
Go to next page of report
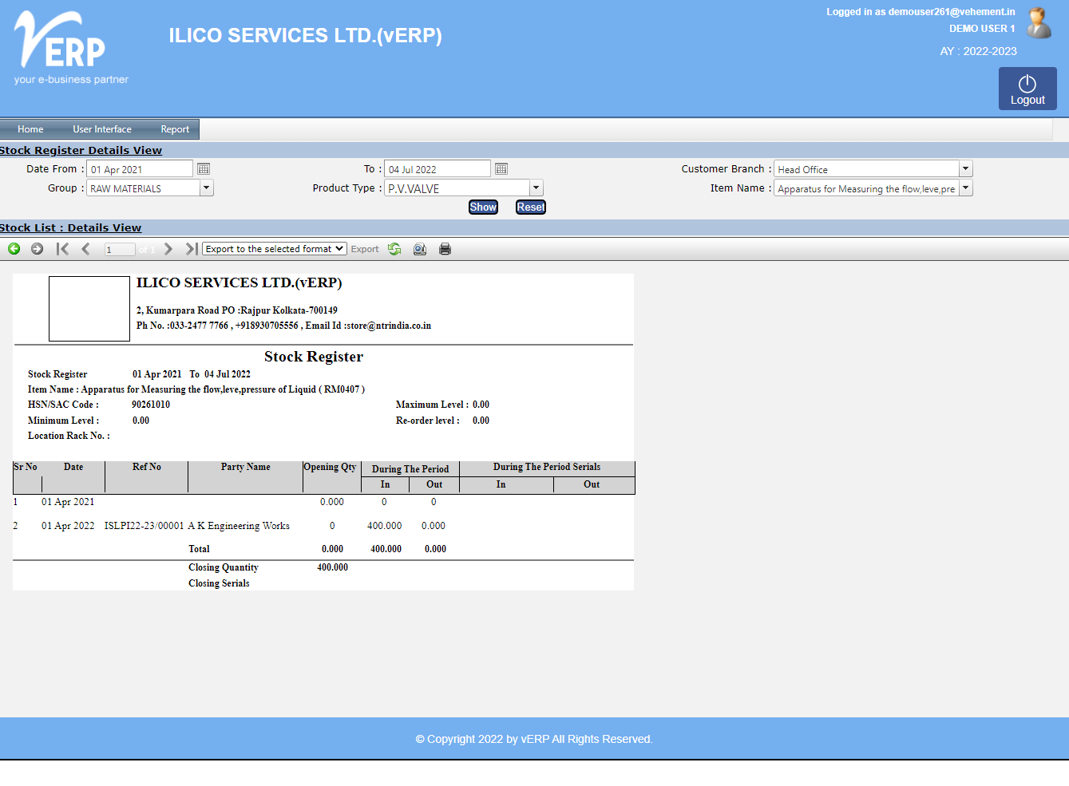tap(168, 249)
